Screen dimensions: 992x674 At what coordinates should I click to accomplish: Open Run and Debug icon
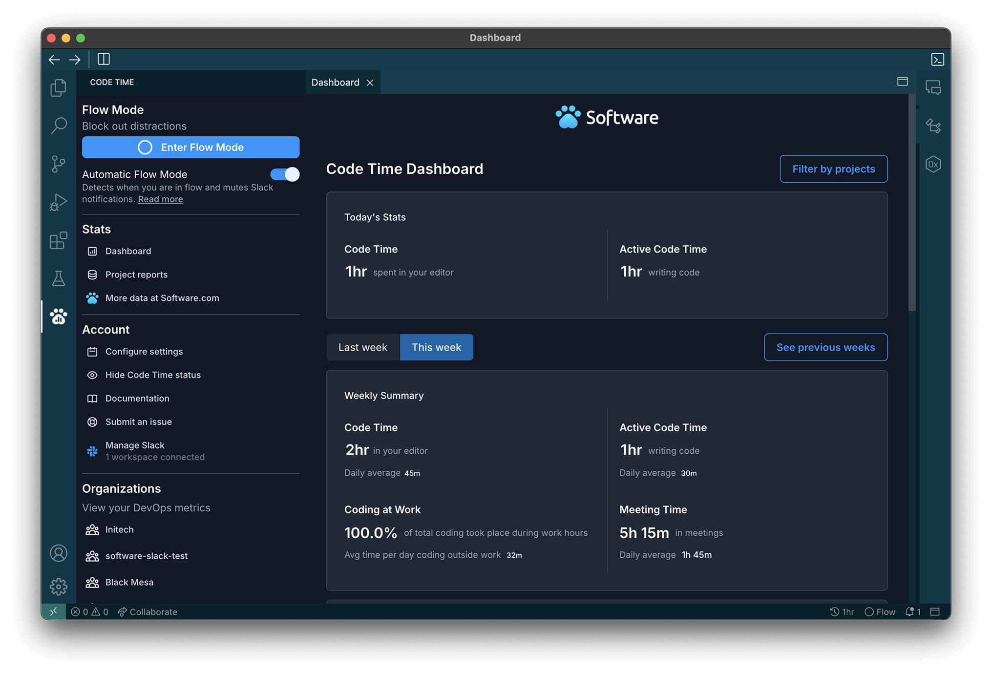(x=58, y=202)
